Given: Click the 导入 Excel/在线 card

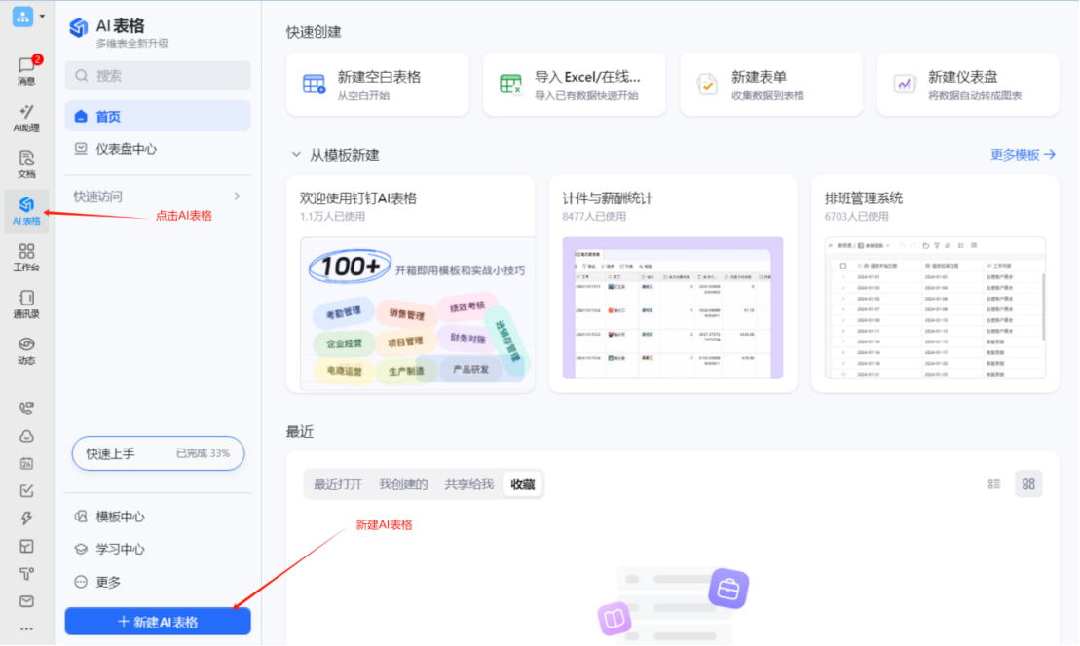Looking at the screenshot, I should click(x=575, y=84).
